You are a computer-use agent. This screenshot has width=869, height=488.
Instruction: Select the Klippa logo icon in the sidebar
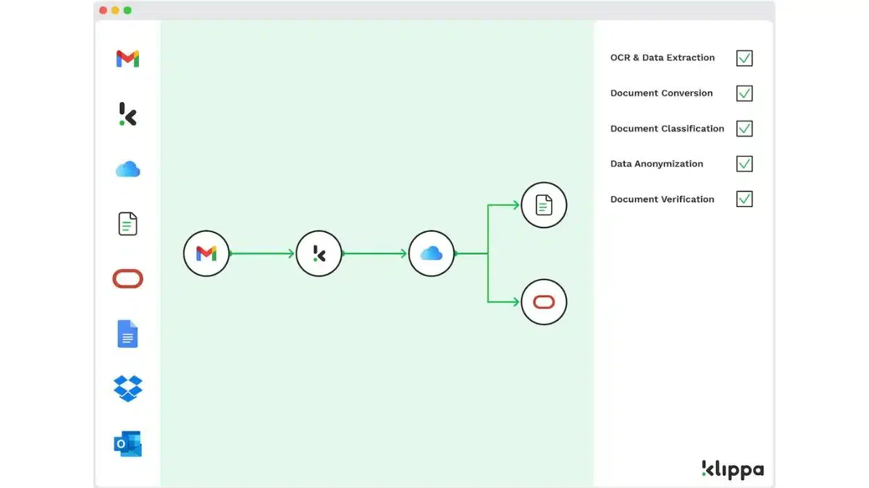coord(127,114)
